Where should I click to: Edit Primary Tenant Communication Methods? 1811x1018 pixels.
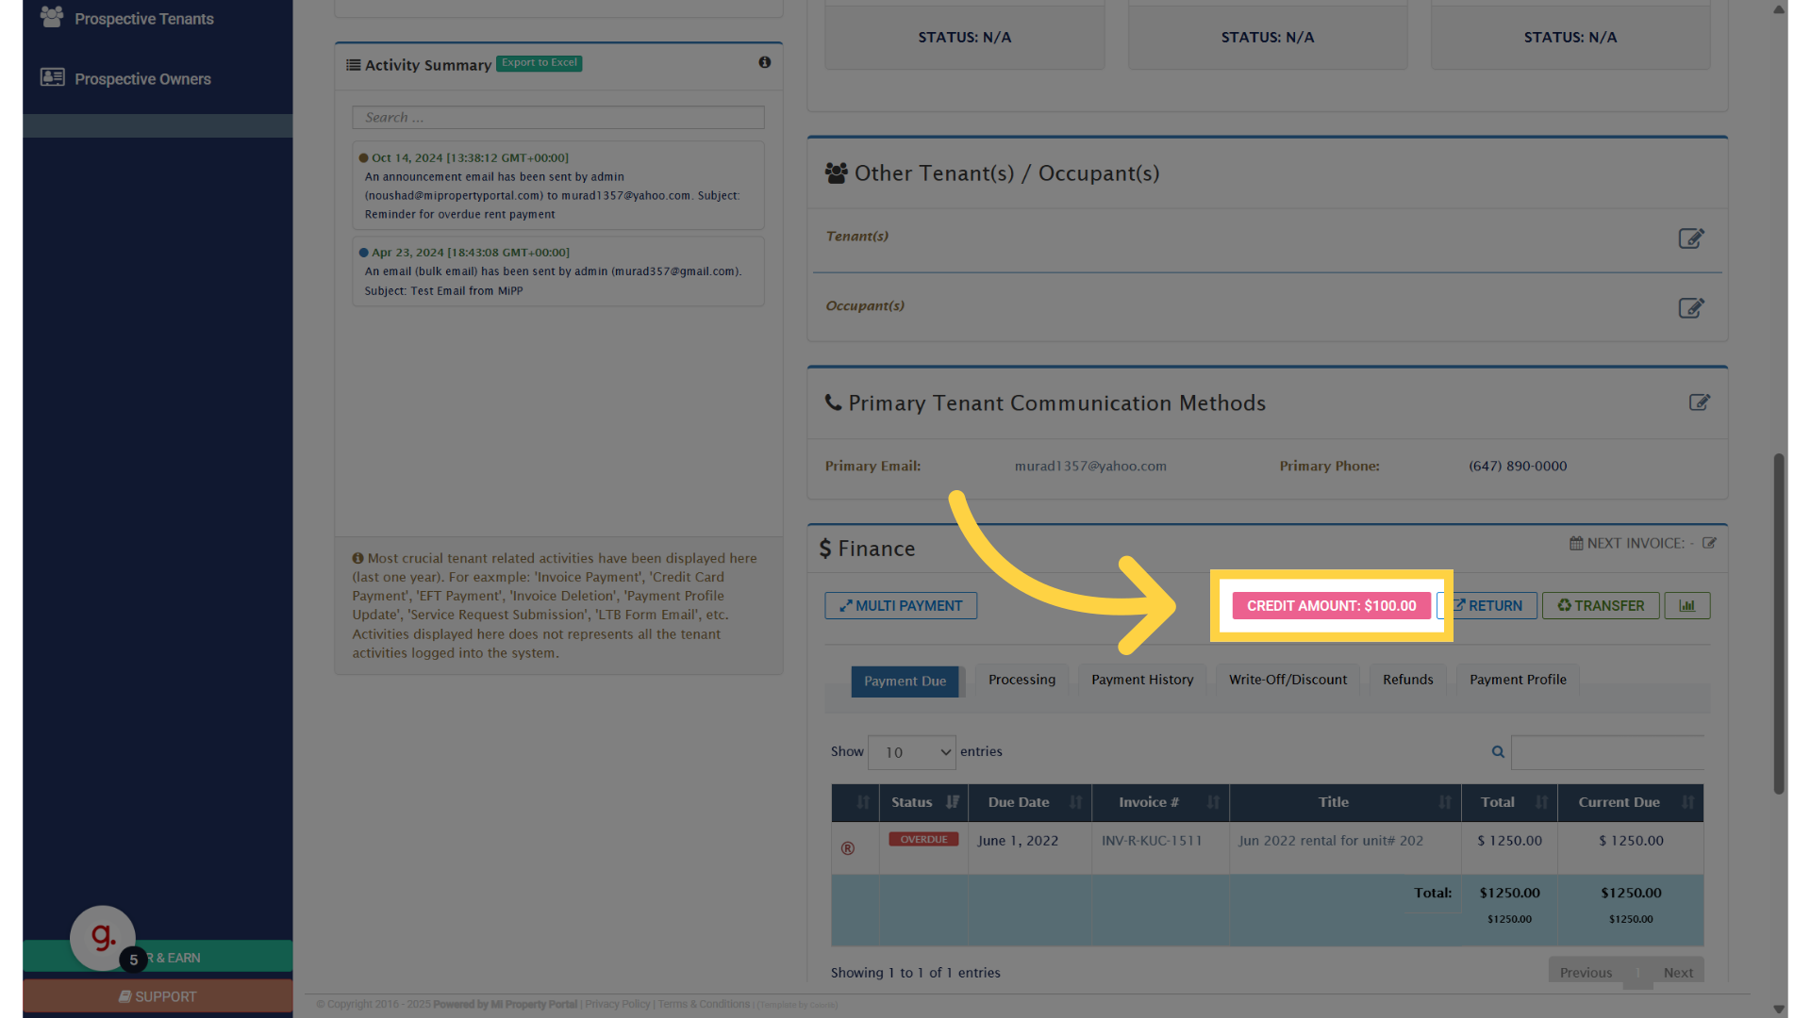tap(1699, 402)
